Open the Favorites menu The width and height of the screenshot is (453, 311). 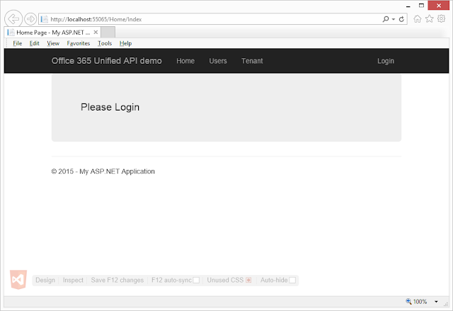point(79,43)
